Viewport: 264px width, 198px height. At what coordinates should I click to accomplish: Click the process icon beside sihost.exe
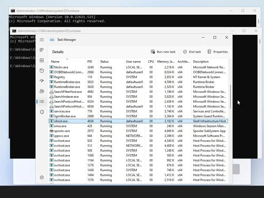pyautogui.click(x=52, y=121)
